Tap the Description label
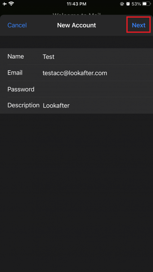Viewport: 153px width, 272px height. click(x=23, y=105)
